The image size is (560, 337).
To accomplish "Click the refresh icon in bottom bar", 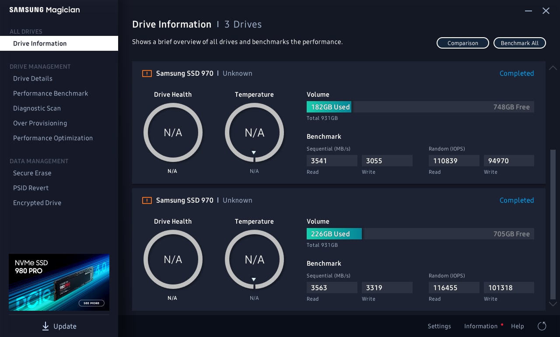I will pos(542,326).
